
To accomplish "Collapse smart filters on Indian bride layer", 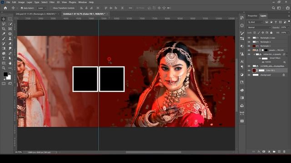I will coord(287,54).
